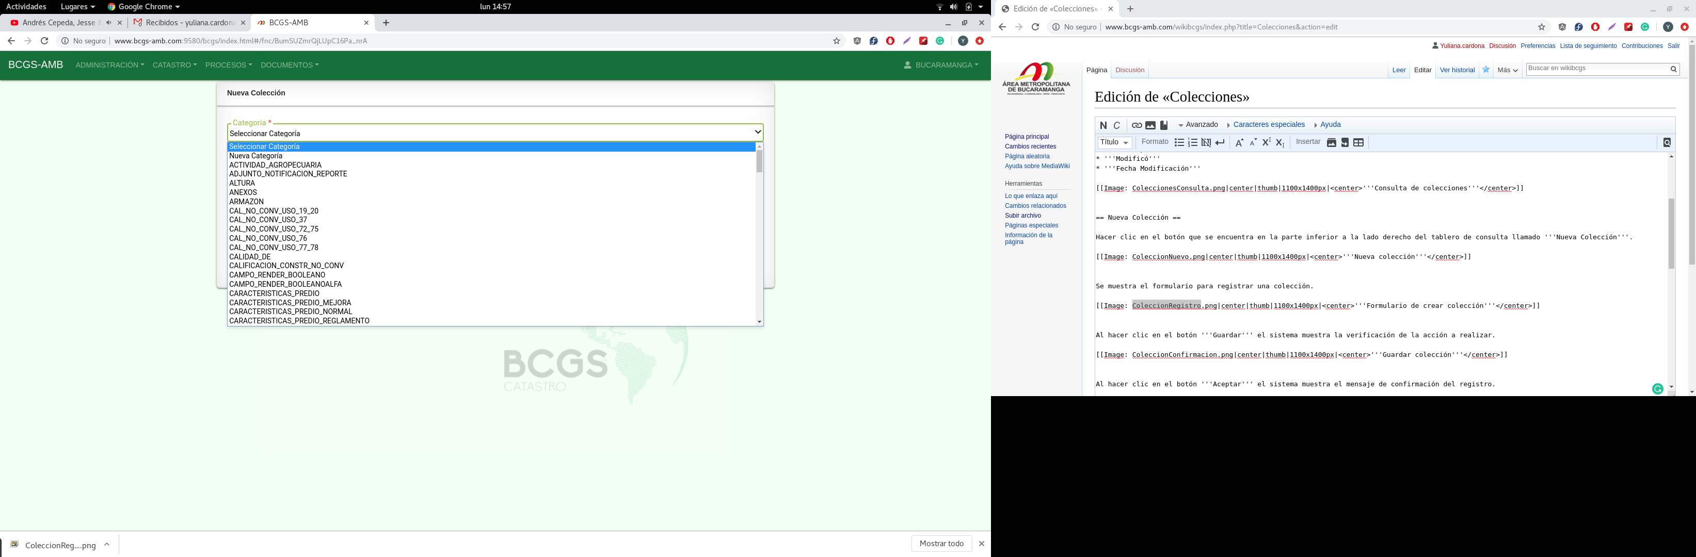Image resolution: width=1696 pixels, height=557 pixels.
Task: Star the wiki page for the watchlist
Action: click(1486, 70)
